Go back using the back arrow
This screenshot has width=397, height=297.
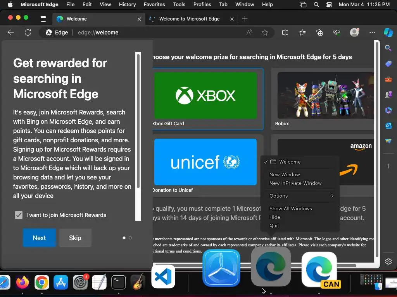(11, 32)
